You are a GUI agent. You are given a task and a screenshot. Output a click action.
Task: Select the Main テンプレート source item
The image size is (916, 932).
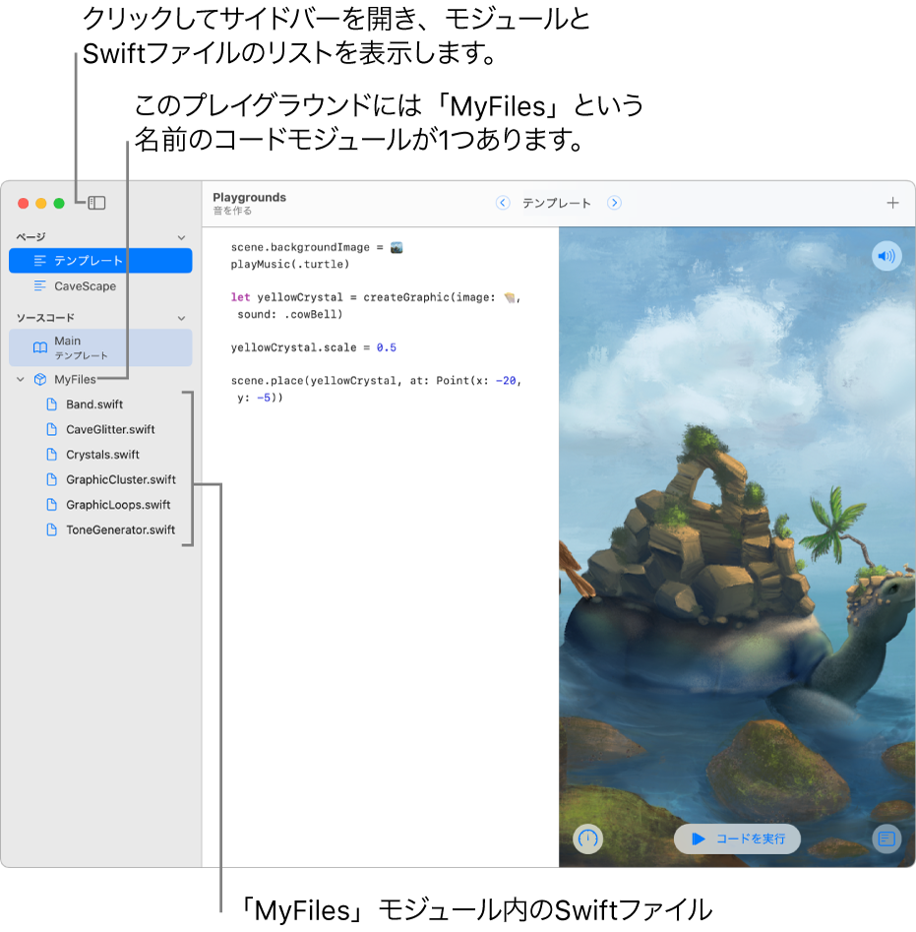(100, 347)
